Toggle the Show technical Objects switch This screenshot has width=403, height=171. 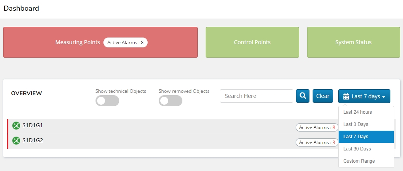pyautogui.click(x=107, y=101)
